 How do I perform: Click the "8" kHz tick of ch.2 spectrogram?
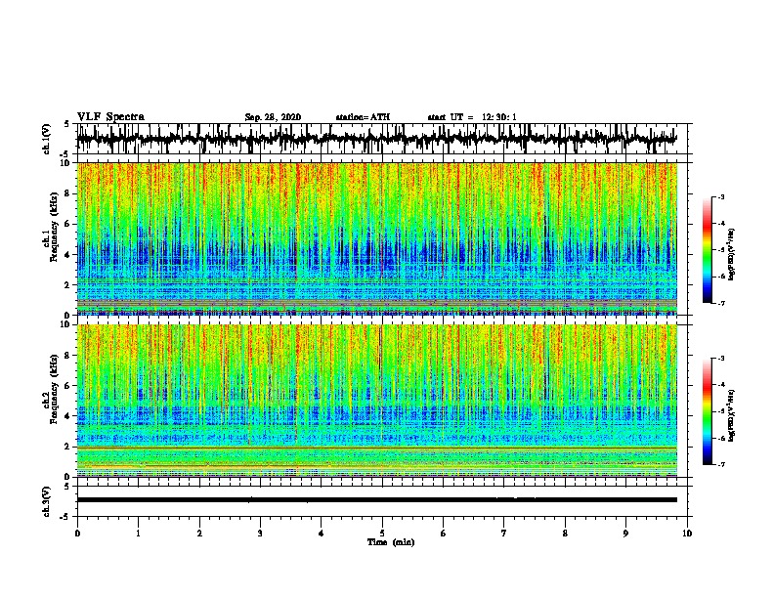tap(68, 355)
